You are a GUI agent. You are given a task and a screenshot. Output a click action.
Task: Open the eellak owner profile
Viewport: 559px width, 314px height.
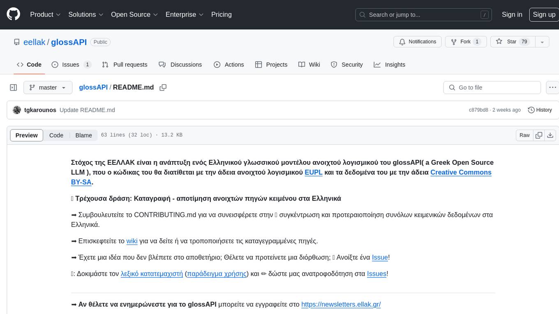point(35,42)
